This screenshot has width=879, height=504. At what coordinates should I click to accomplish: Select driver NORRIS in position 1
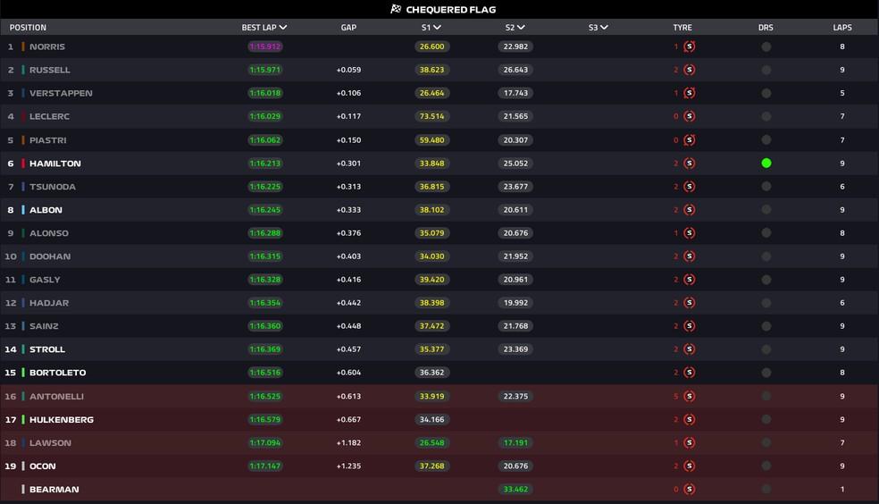pos(47,46)
